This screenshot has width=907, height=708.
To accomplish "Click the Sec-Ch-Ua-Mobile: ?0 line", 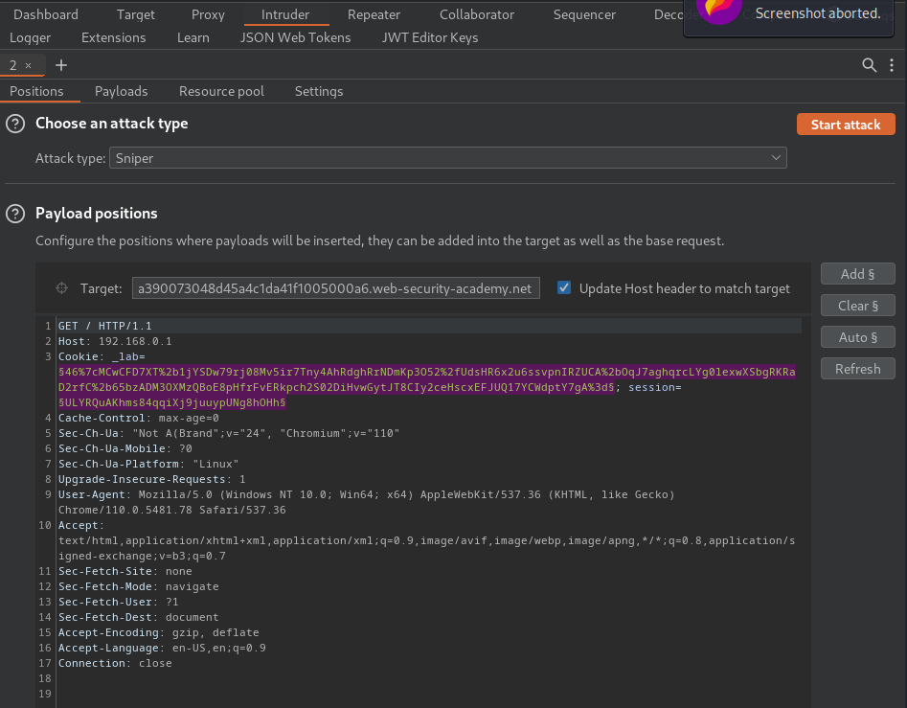I will tap(125, 448).
